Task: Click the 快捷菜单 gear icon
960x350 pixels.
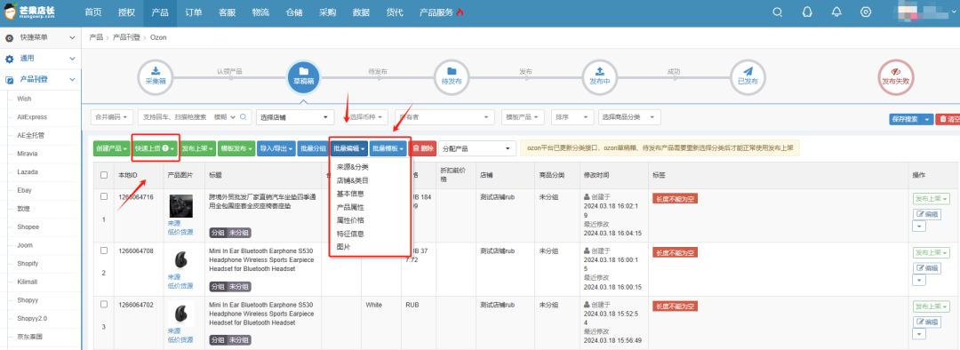Action: tap(9, 38)
